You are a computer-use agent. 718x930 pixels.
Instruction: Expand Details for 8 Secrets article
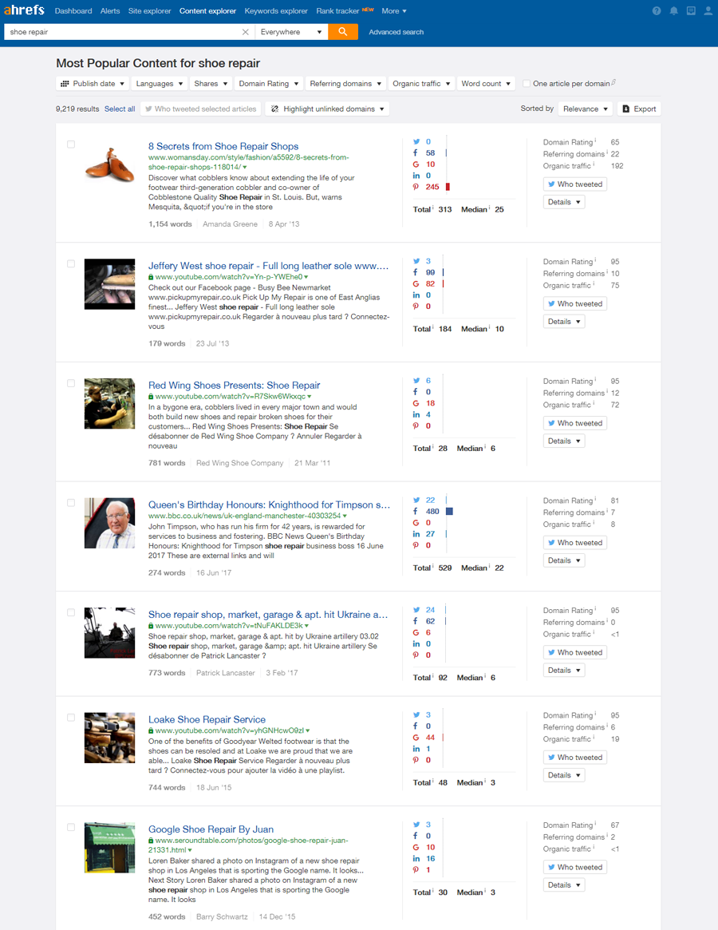click(564, 202)
